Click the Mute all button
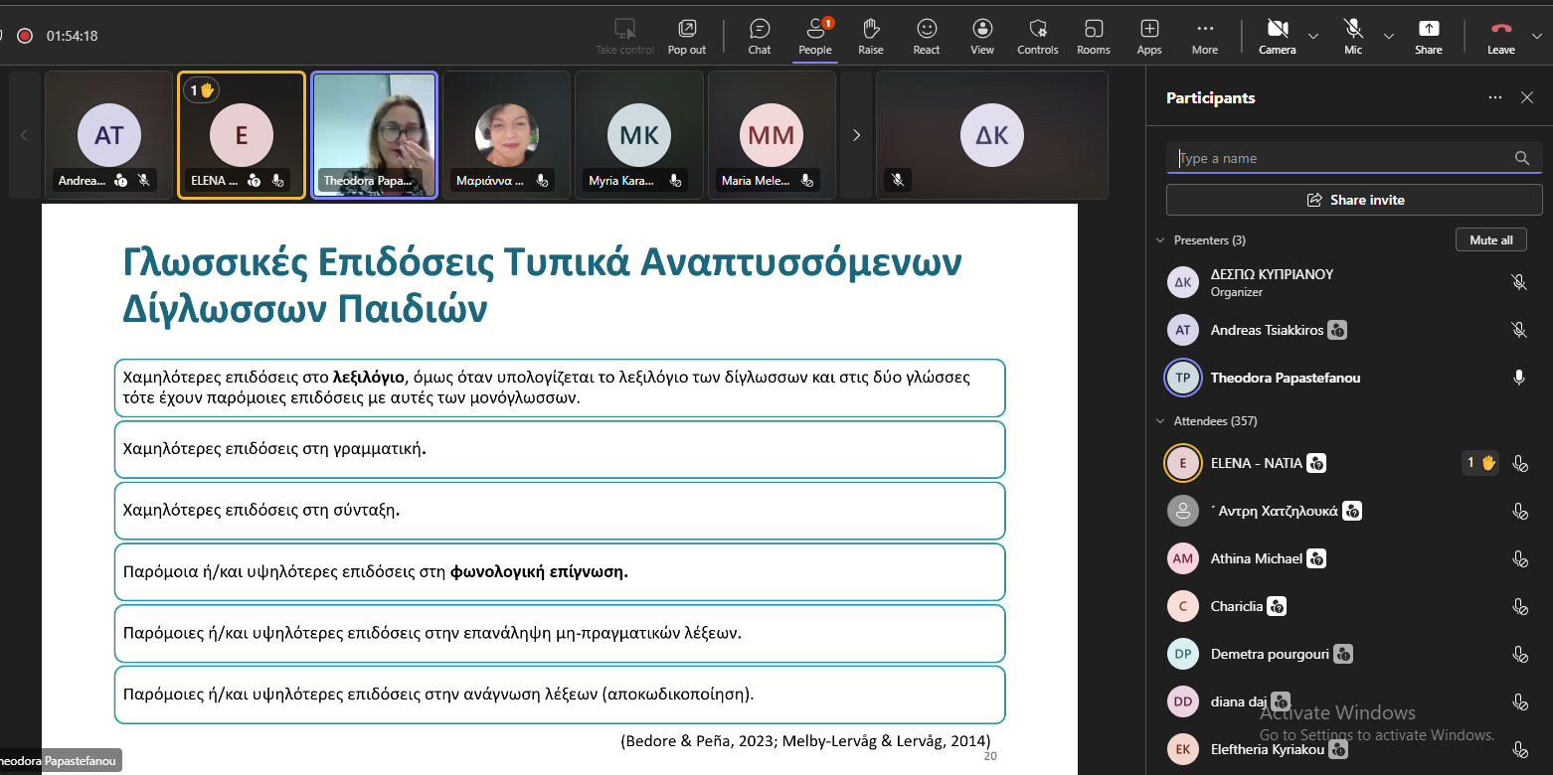This screenshot has width=1553, height=775. pos(1490,240)
